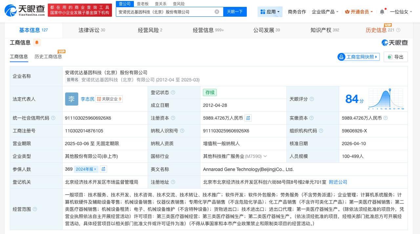Open the 公司发展 tab
Screen dimensions: 420x234
coord(266,30)
